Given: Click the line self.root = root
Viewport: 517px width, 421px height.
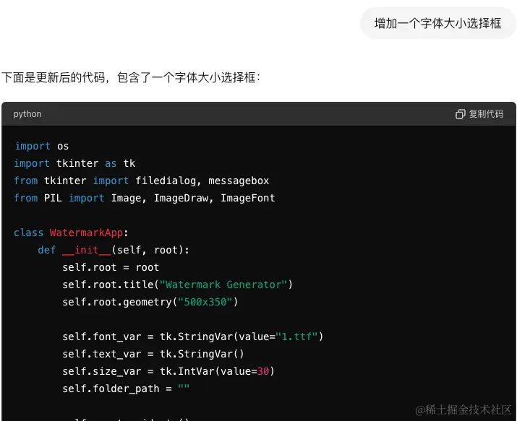Looking at the screenshot, I should click(111, 267).
